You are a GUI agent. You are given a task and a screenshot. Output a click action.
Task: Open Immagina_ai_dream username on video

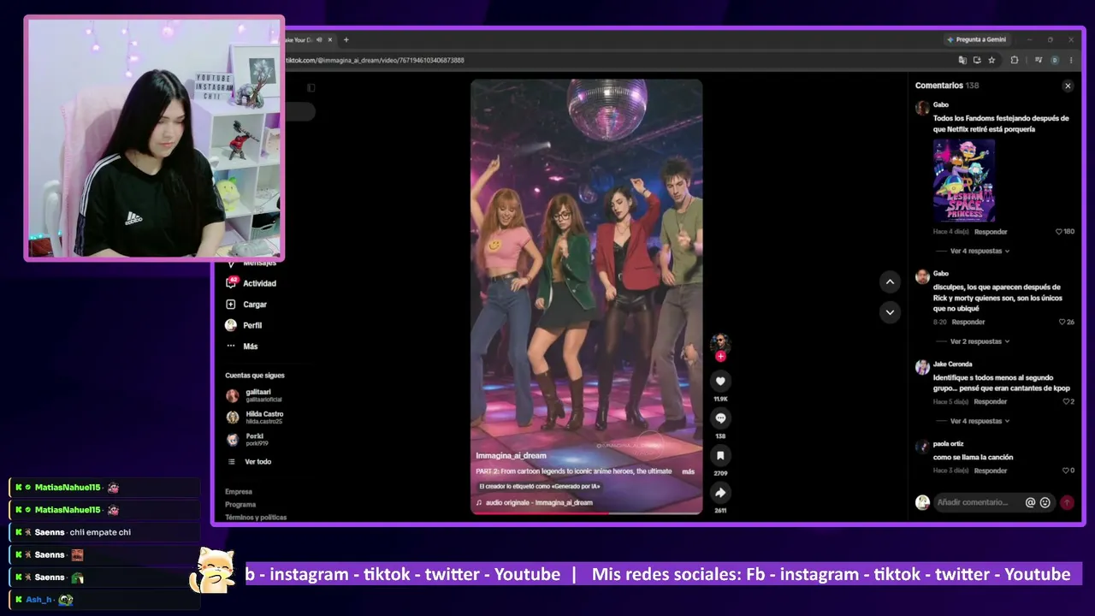(511, 456)
